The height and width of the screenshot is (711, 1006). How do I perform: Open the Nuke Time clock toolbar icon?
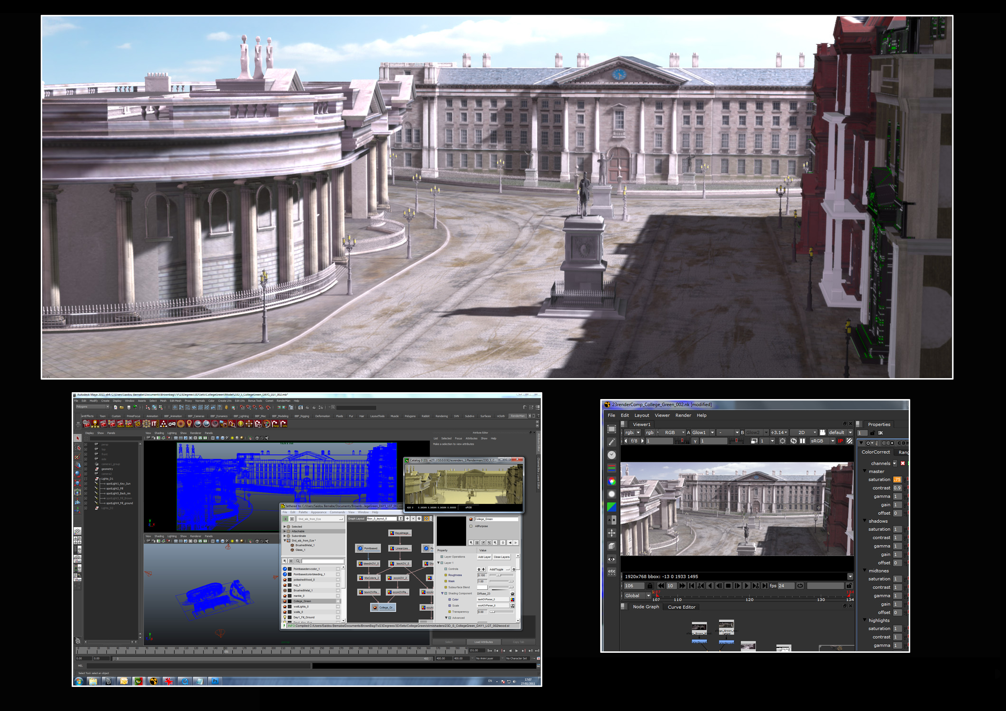(x=612, y=455)
